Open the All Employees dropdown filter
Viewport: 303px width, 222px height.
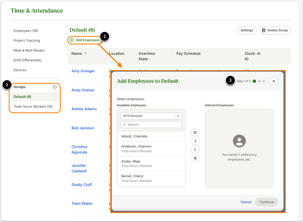click(x=151, y=116)
